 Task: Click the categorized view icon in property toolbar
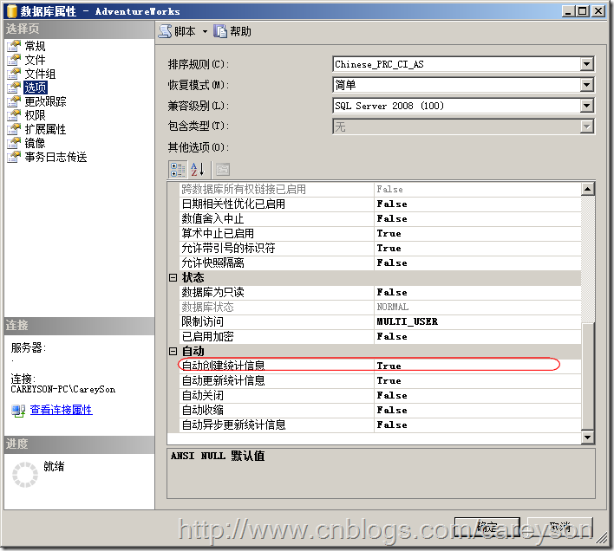click(x=178, y=170)
